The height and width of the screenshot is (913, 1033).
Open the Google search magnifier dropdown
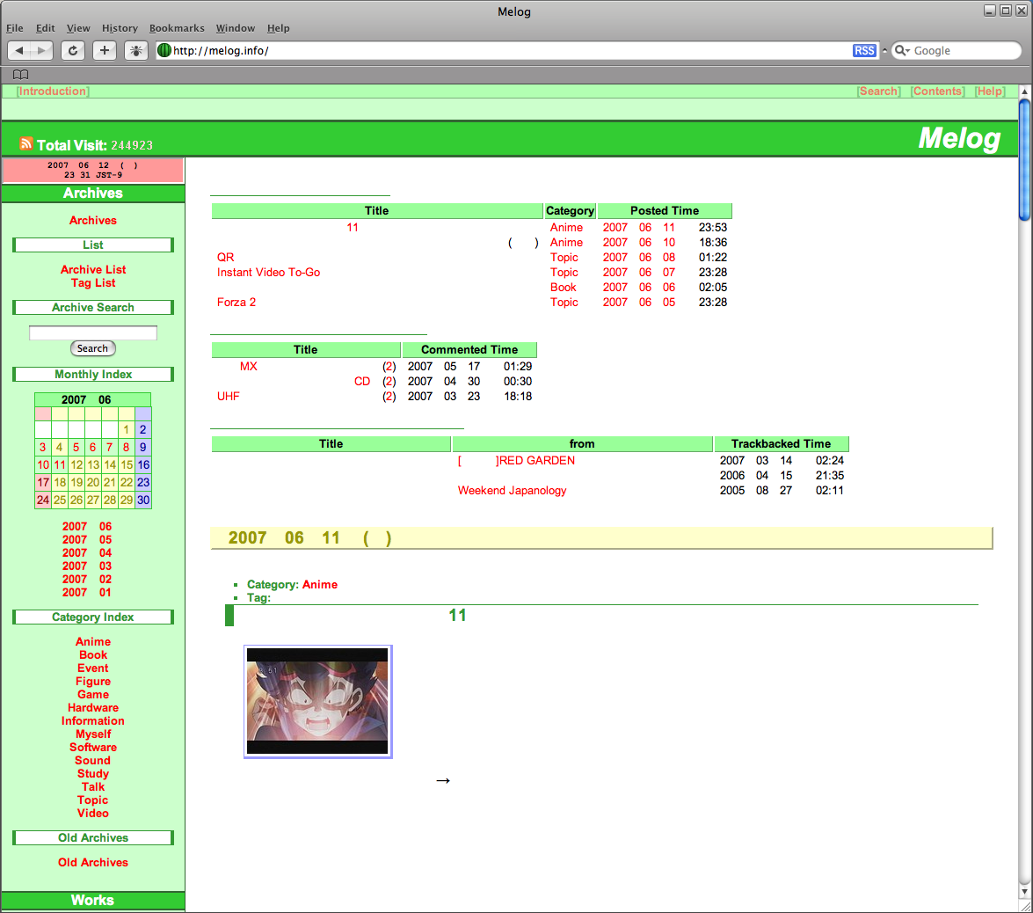coord(903,51)
